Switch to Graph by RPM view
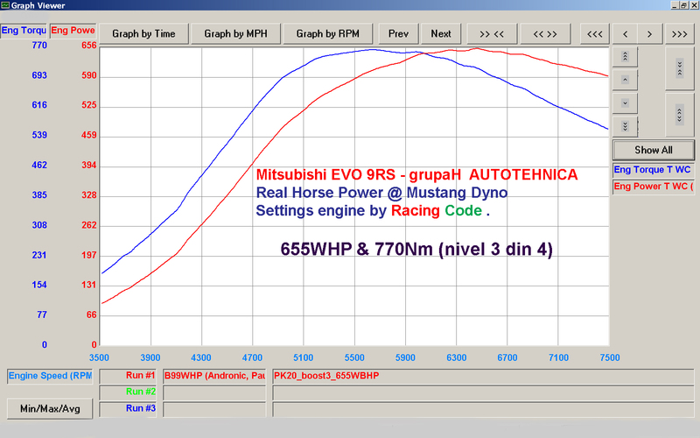This screenshot has height=438, width=700. (327, 34)
